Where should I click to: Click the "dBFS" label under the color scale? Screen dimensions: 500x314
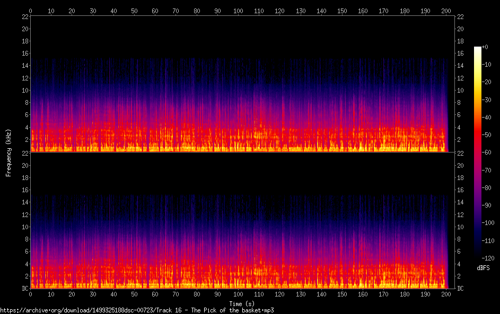(x=483, y=268)
